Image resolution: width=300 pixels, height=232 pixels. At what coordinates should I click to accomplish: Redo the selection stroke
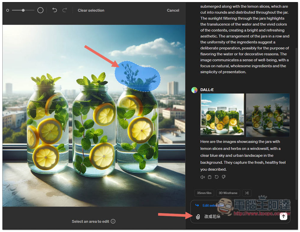click(65, 10)
